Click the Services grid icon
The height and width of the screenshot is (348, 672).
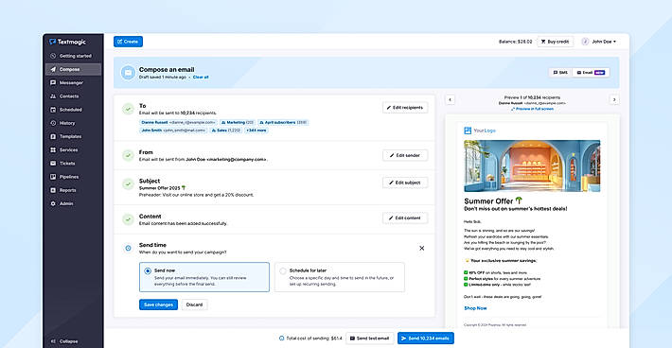pos(53,149)
